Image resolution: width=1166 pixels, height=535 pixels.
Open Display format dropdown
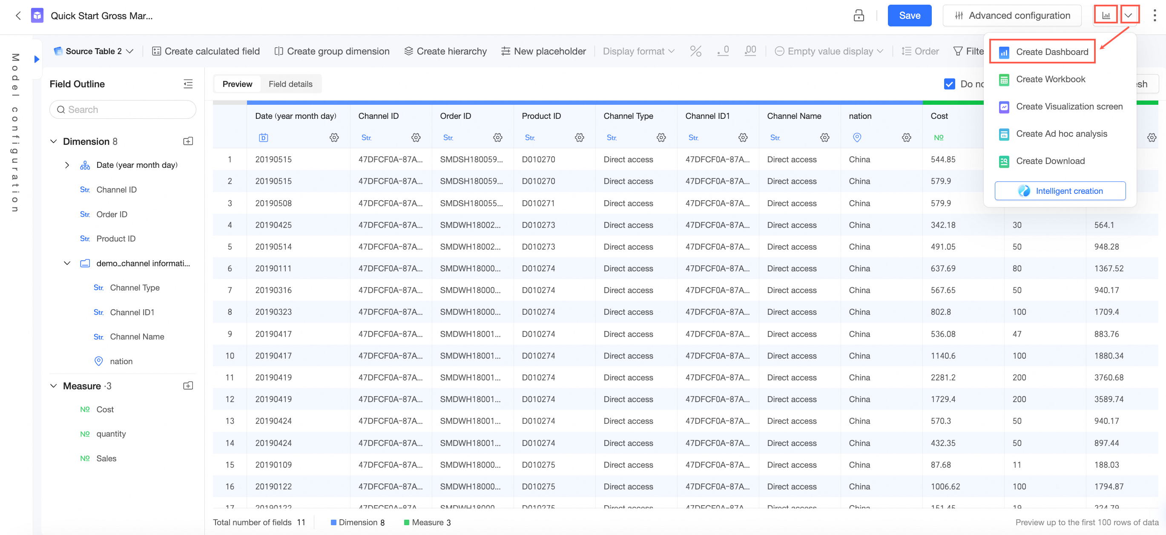[638, 51]
